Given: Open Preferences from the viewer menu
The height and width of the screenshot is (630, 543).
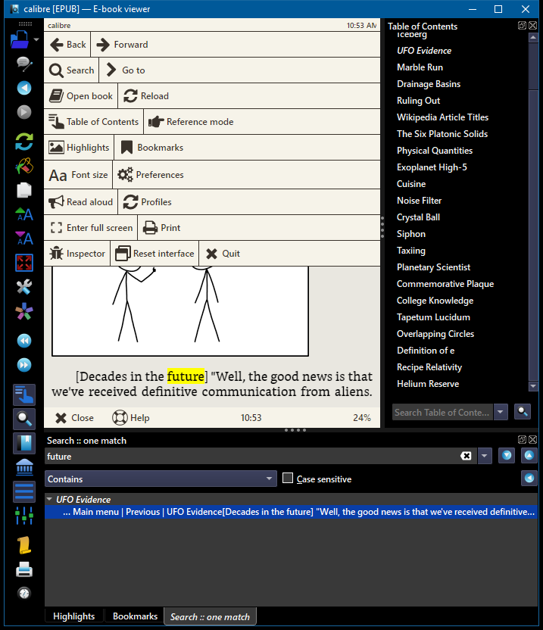Looking at the screenshot, I should (x=150, y=175).
